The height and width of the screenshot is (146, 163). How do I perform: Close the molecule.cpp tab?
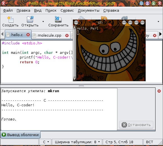click(67, 36)
